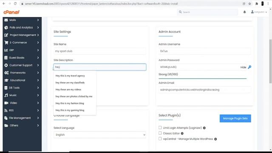Expand the Frameworks category chevron
272x153 pixels.
click(x=38, y=73)
